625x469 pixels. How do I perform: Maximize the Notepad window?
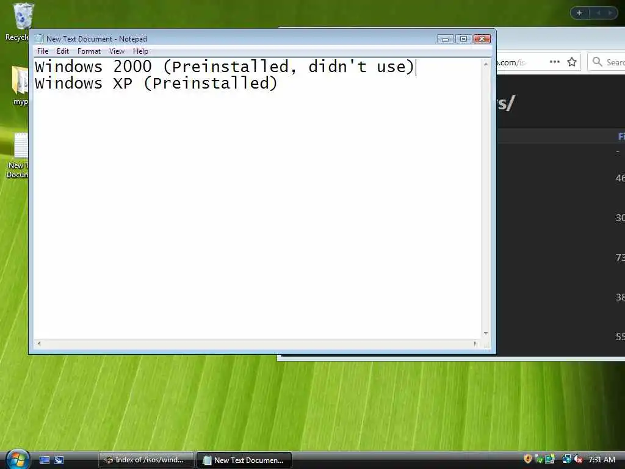(x=463, y=38)
